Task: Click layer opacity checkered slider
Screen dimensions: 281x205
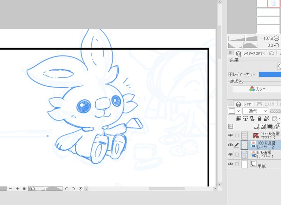Action: tap(275, 111)
